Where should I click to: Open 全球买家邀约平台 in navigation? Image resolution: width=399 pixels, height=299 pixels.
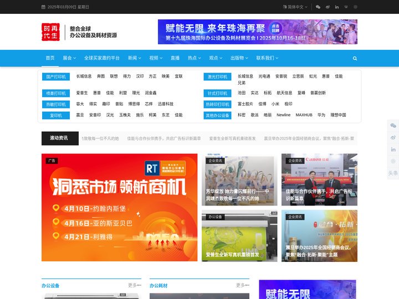tap(102, 58)
